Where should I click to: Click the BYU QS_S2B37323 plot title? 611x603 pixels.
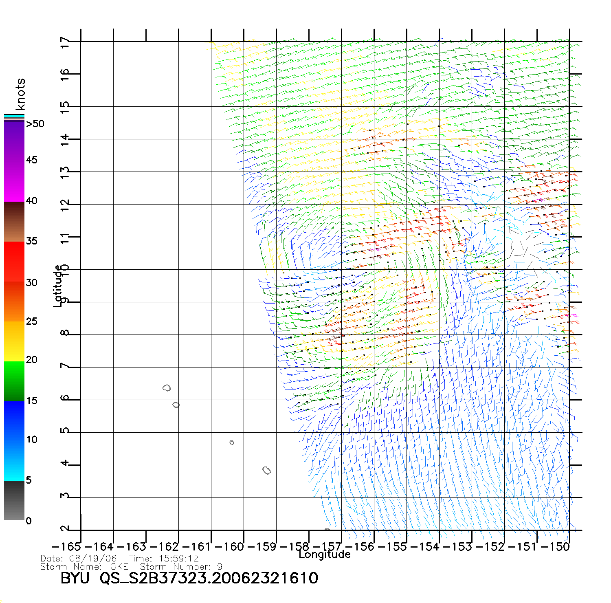click(189, 578)
